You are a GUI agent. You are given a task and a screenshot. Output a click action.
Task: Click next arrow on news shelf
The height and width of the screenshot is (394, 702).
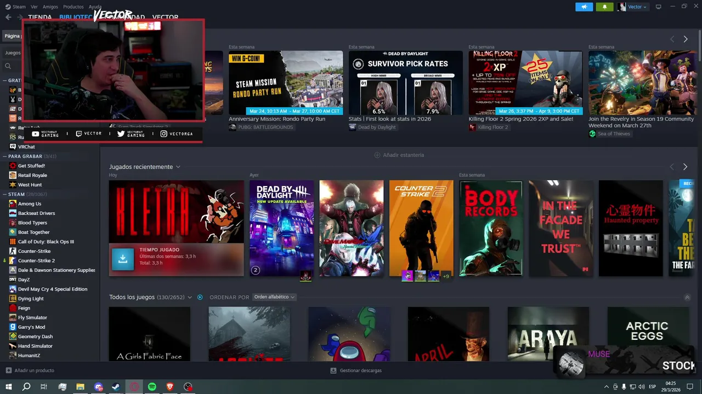point(685,39)
